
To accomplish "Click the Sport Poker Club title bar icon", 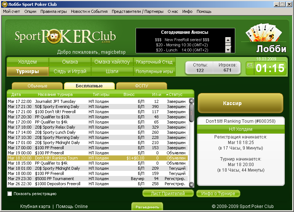I will [x=4, y=4].
